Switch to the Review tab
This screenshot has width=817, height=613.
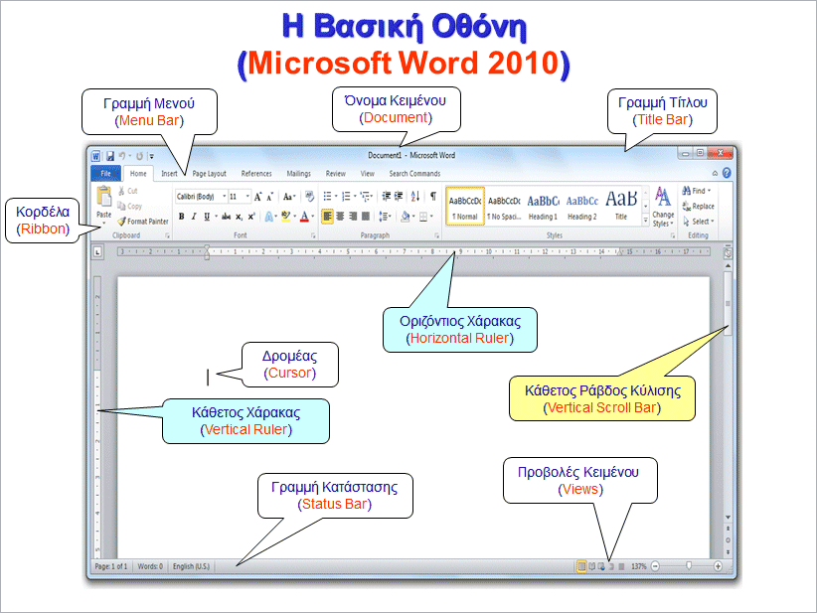pos(336,174)
